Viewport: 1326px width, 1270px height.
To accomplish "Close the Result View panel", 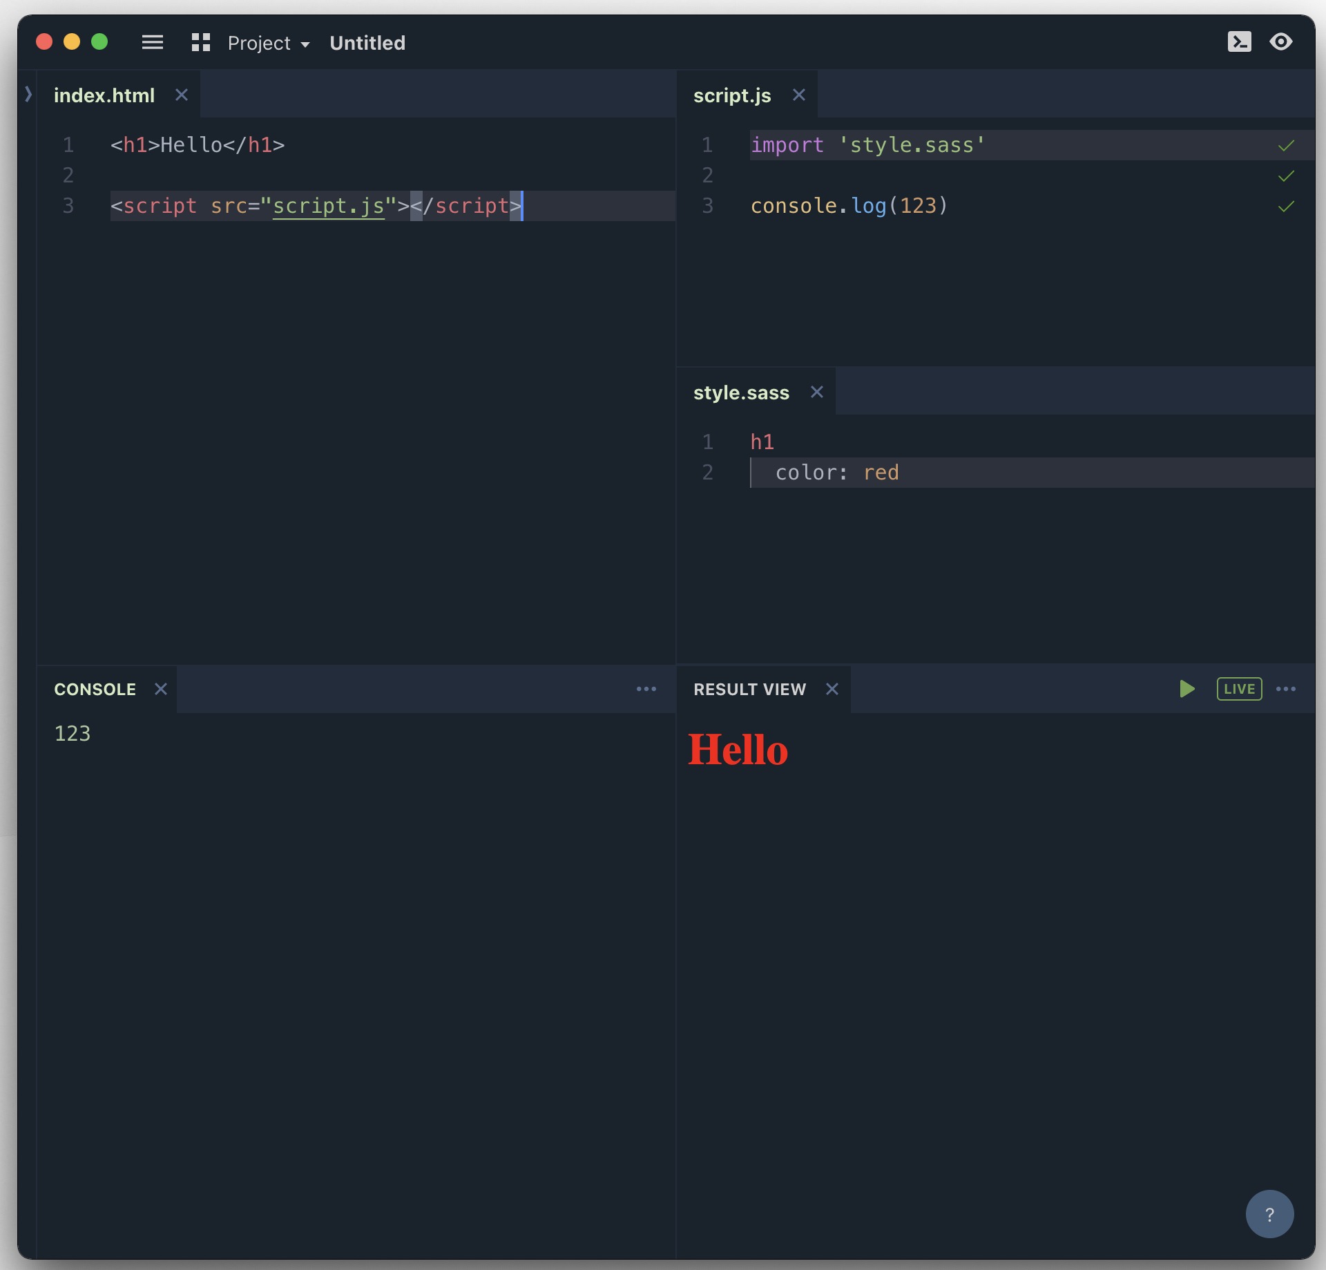I will 832,689.
